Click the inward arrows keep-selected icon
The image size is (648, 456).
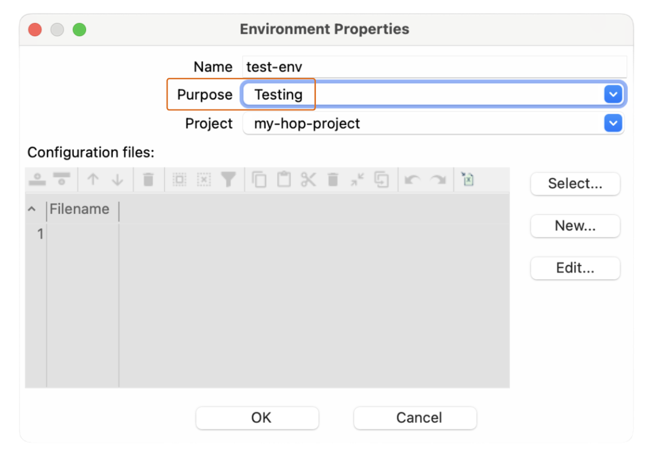tap(357, 179)
